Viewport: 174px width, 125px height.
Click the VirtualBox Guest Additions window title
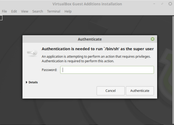pos(87,4)
